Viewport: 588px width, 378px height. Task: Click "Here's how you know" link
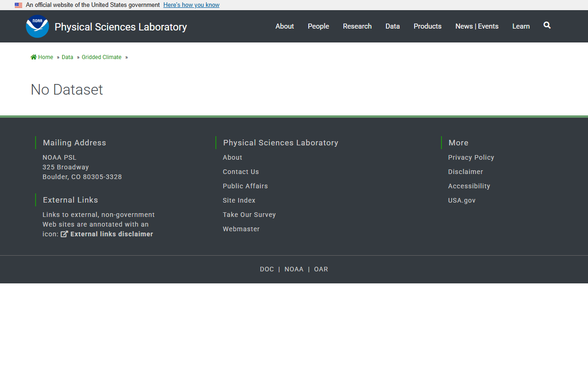191,5
